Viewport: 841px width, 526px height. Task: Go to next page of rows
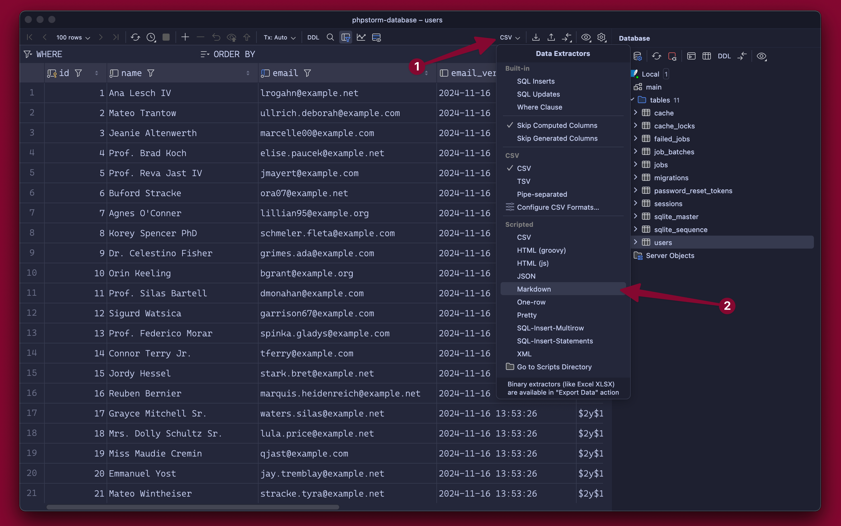coord(101,37)
